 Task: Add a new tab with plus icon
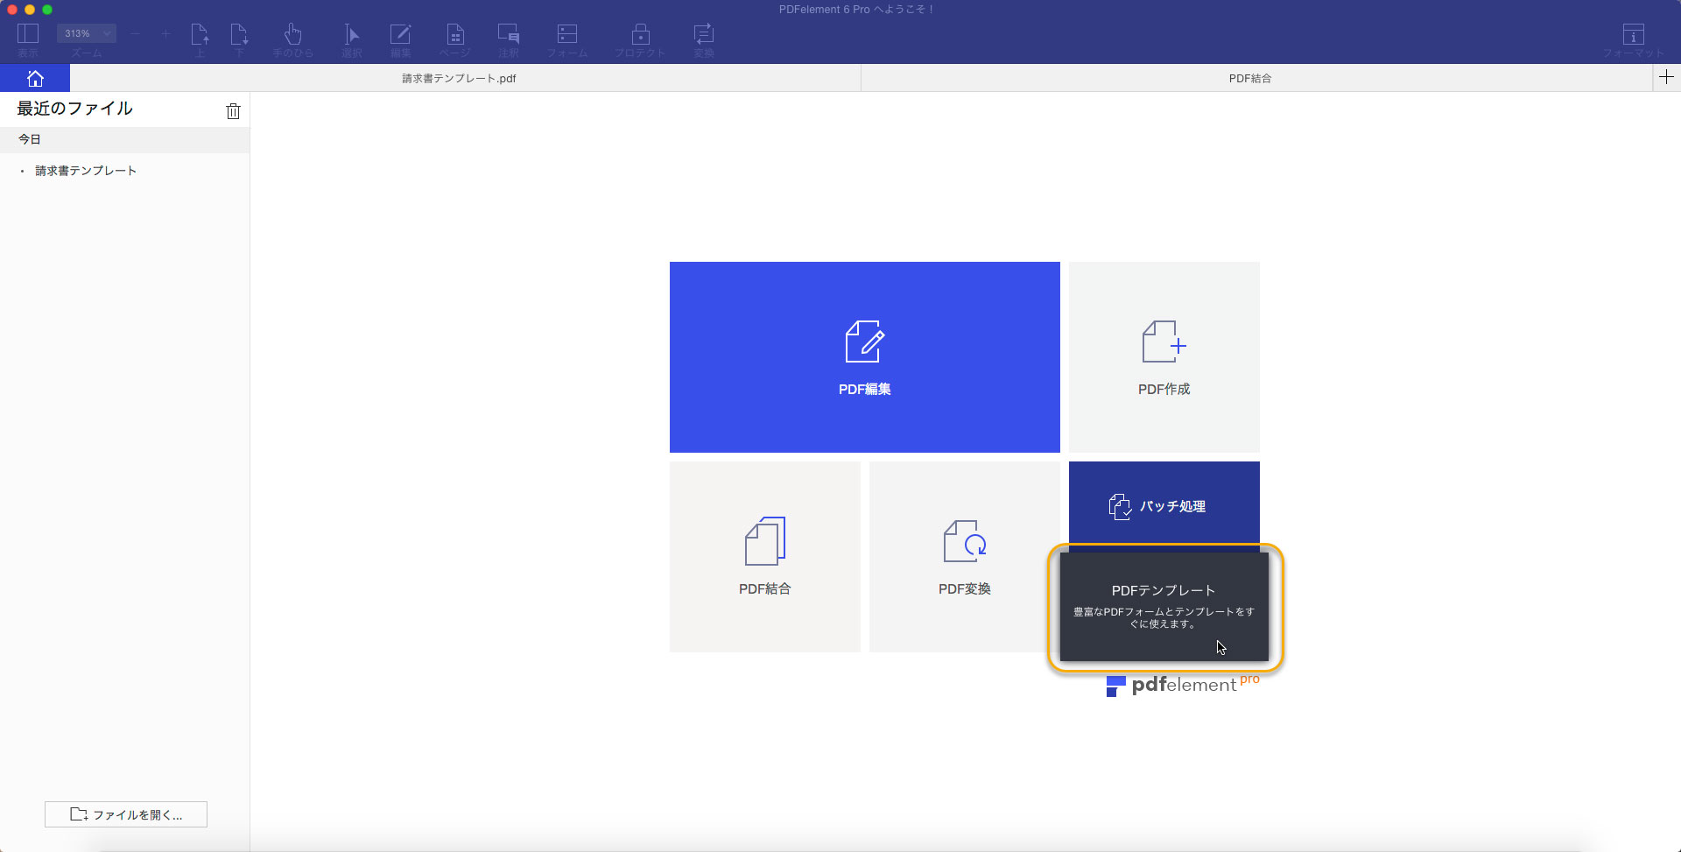1666,77
